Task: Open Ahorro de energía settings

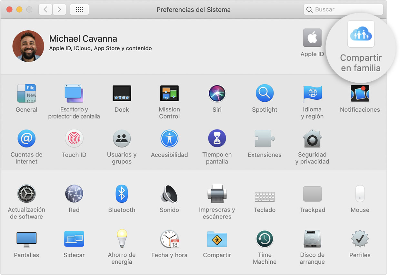Action: coord(122,239)
